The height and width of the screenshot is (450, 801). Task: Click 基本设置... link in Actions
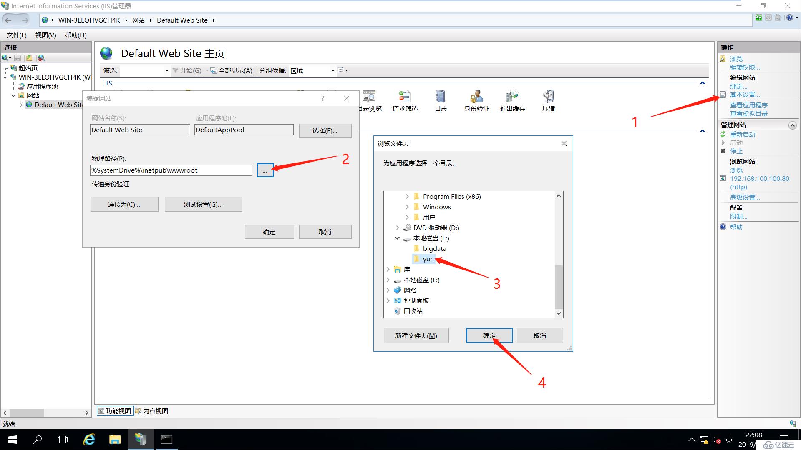[745, 95]
